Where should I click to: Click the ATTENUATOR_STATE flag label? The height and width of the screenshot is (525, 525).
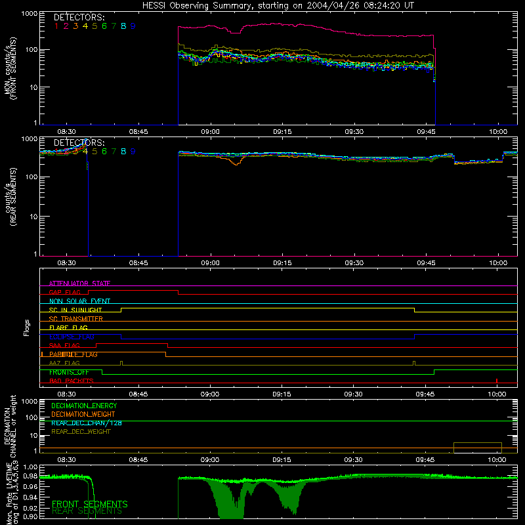point(79,283)
